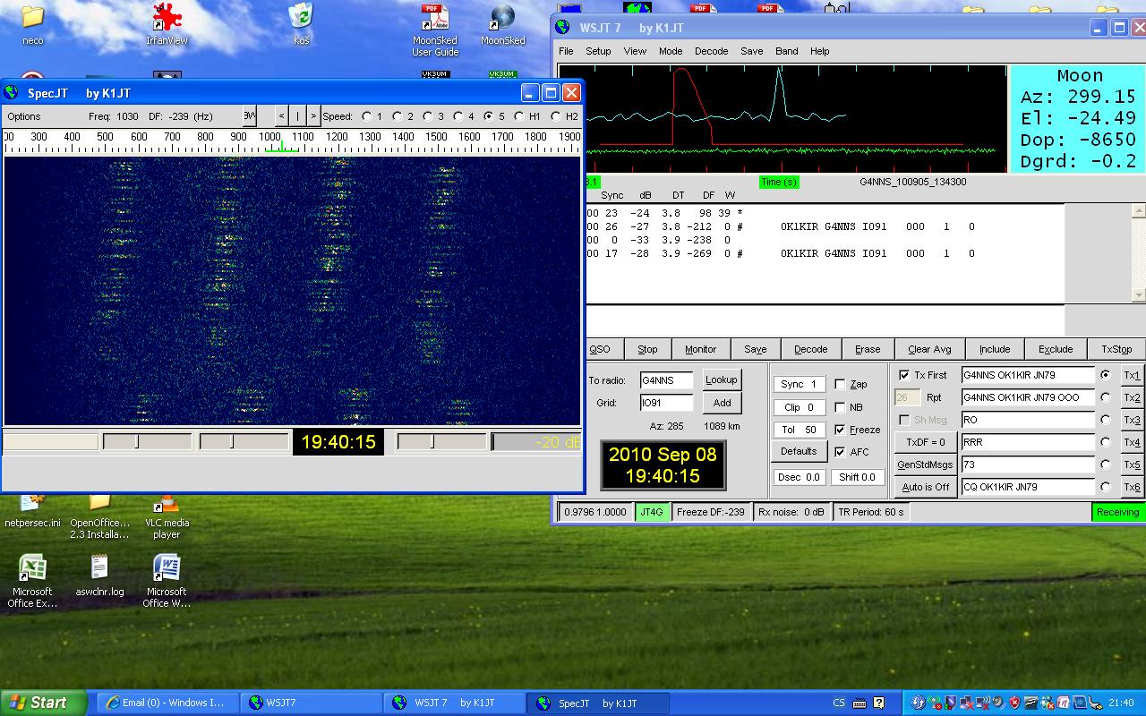
Task: Adjust the second slider left of SpecJT clock
Action: (232, 442)
